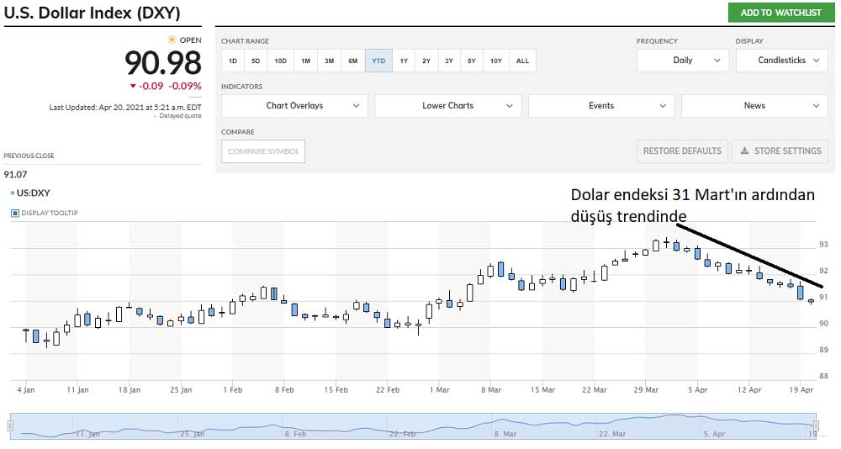Click the download icon in Store Settings
This screenshot has height=449, width=841.
click(744, 151)
